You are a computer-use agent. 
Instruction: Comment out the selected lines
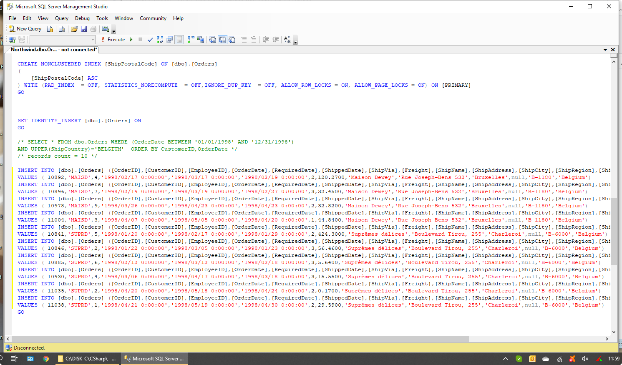244,40
